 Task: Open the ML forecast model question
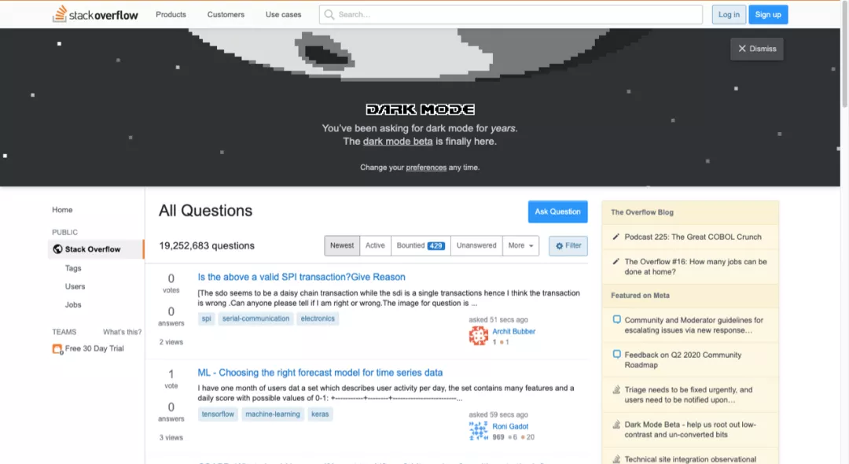click(320, 373)
